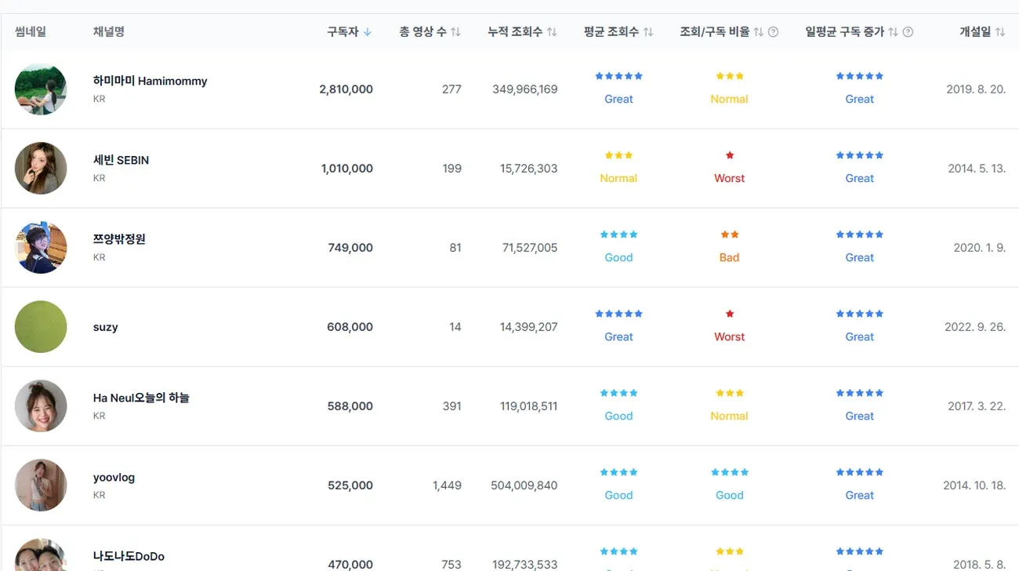Click the 썸네일 column header
The image size is (1019, 571).
click(x=31, y=32)
